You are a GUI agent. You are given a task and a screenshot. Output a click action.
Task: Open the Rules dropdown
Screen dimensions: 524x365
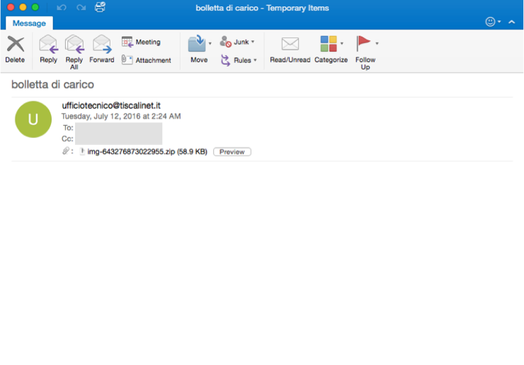tap(255, 61)
